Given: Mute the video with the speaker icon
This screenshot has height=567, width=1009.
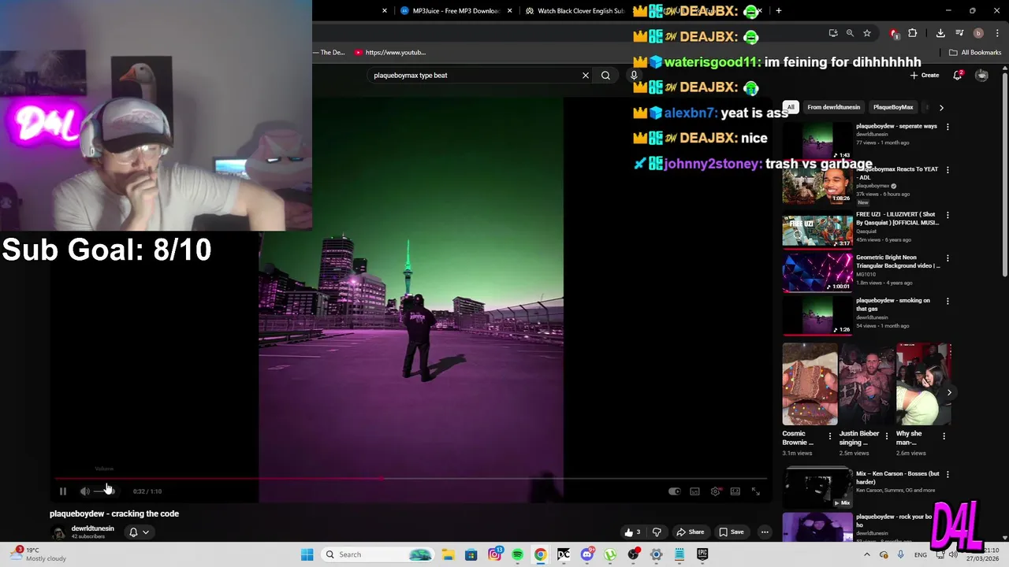Looking at the screenshot, I should pos(84,491).
